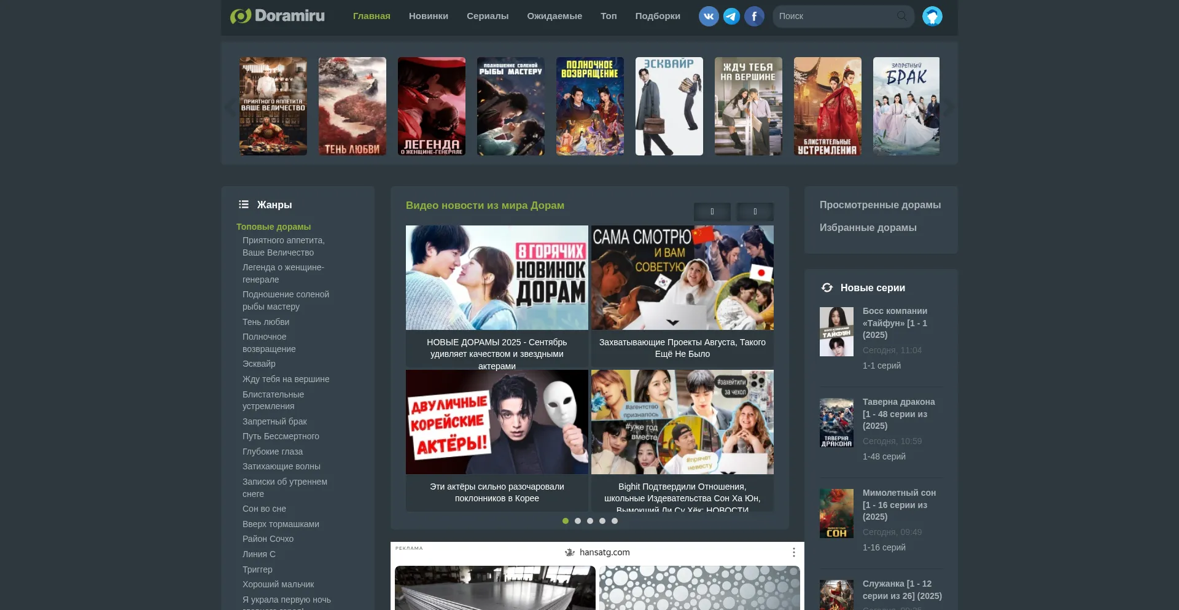Click the search magnifier icon
This screenshot has width=1179, height=610.
point(901,16)
